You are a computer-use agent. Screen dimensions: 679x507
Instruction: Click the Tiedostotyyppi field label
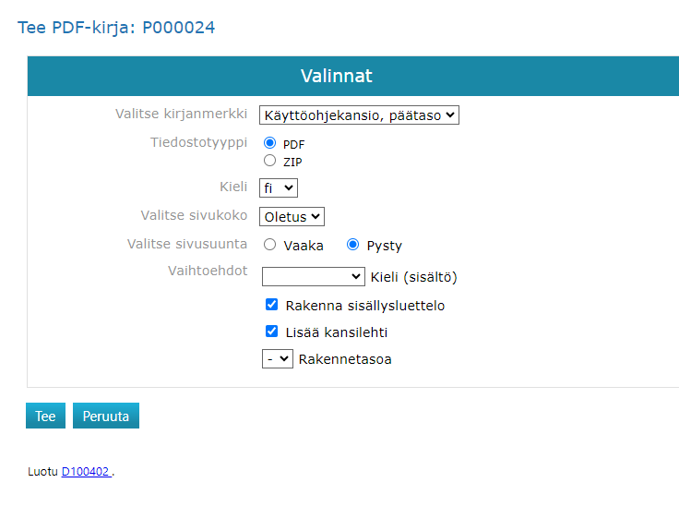pos(198,142)
